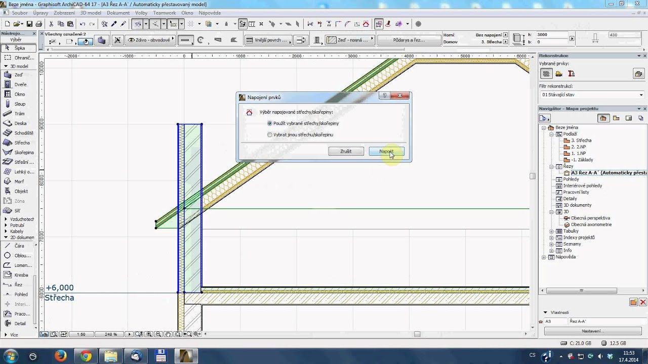Select the Střecha (roof) tool in toolbox
Image resolution: width=648 pixels, height=364 pixels.
click(18, 143)
